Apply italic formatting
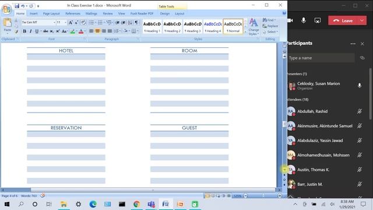 click(30, 31)
